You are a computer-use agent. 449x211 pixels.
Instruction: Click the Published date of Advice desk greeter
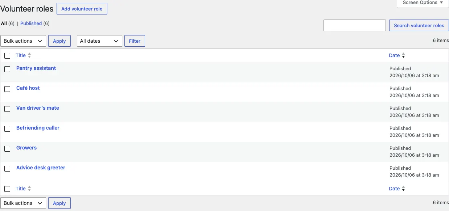click(414, 172)
